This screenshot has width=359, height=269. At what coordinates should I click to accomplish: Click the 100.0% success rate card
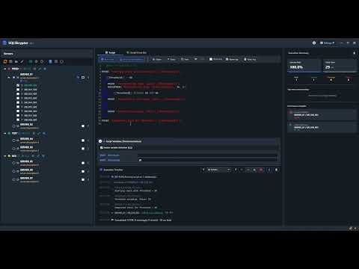[304, 66]
